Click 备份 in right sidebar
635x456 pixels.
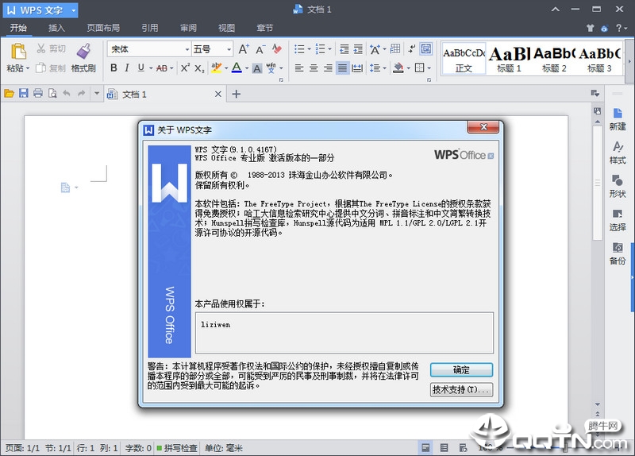tap(618, 253)
